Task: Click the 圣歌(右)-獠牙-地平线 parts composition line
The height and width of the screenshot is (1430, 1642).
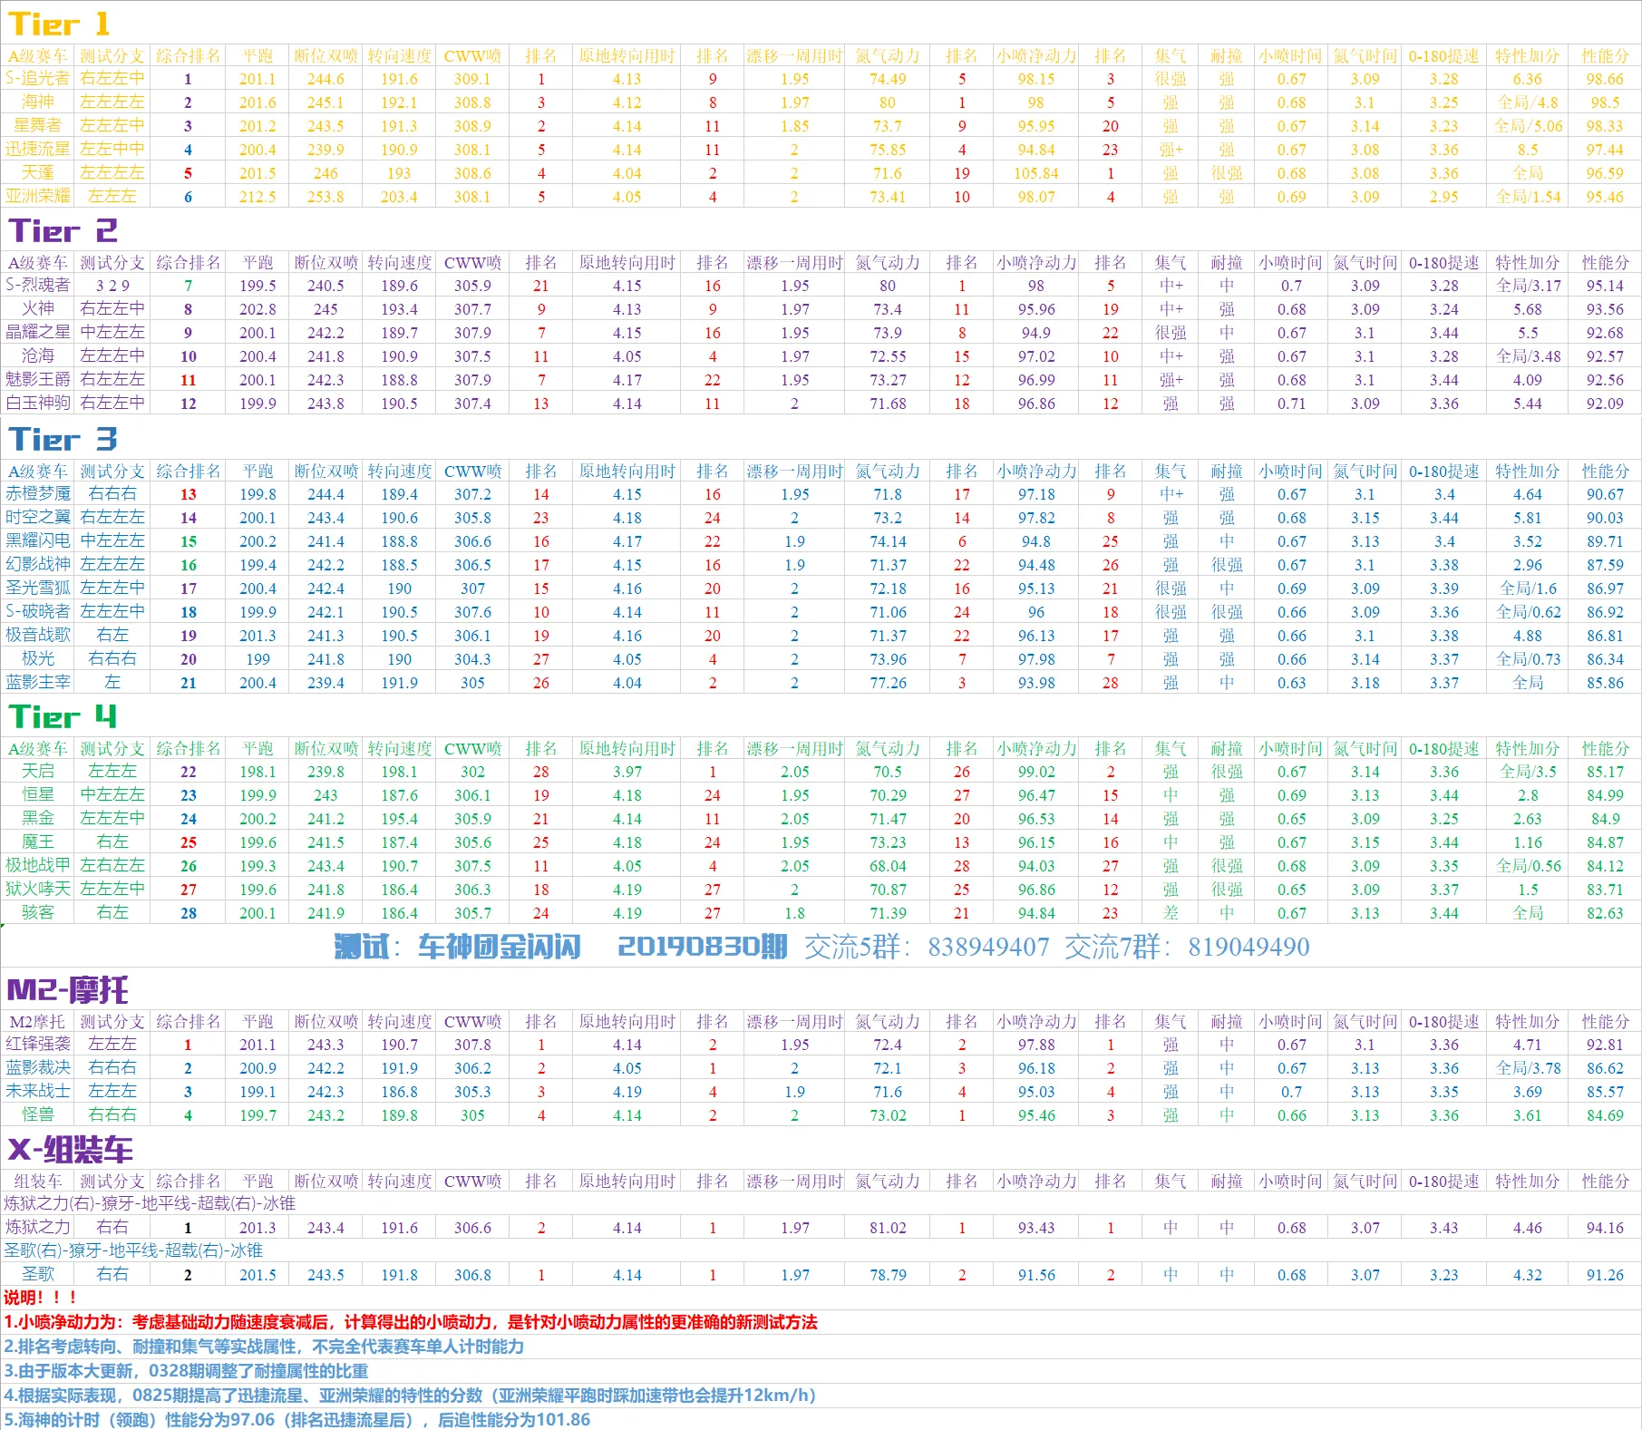Action: click(133, 1251)
